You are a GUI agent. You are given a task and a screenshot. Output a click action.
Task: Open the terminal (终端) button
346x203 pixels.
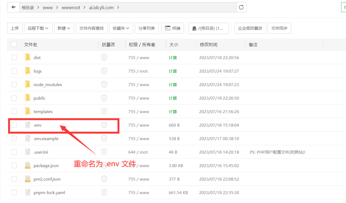click(172, 28)
